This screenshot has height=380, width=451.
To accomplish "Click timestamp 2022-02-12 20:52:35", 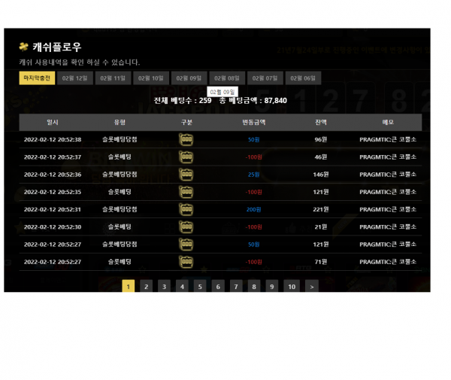I will [53, 192].
